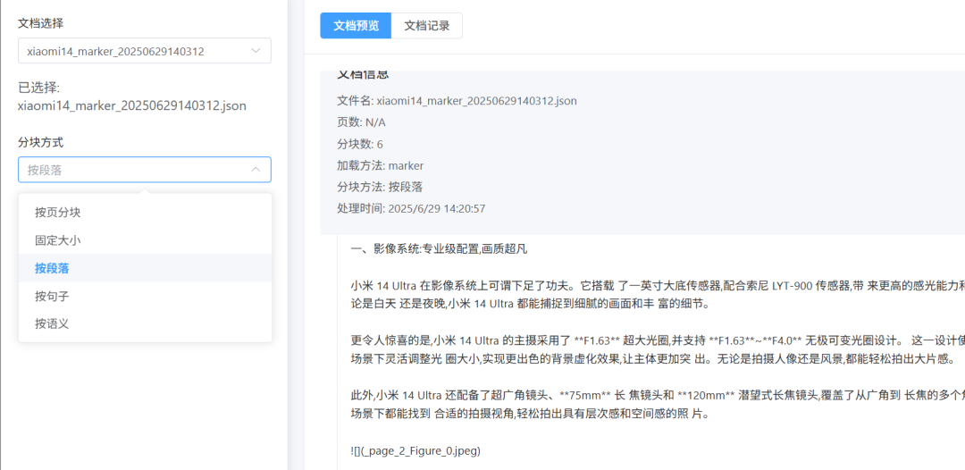The image size is (965, 470).
Task: Click paragraph starting 此外,小米 14 Ultra
Action: click(658, 405)
